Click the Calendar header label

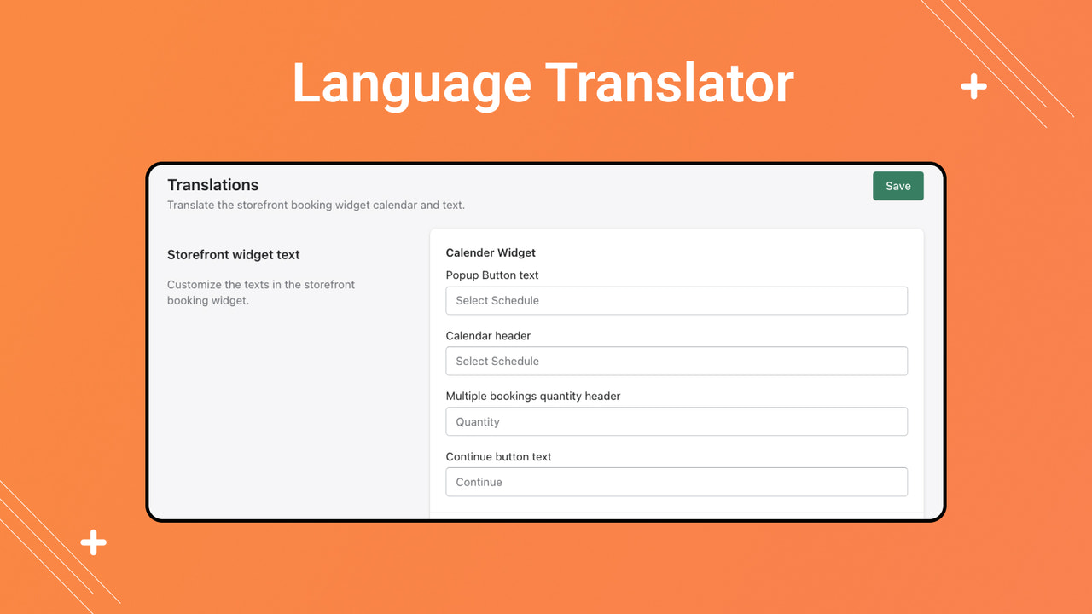click(488, 335)
